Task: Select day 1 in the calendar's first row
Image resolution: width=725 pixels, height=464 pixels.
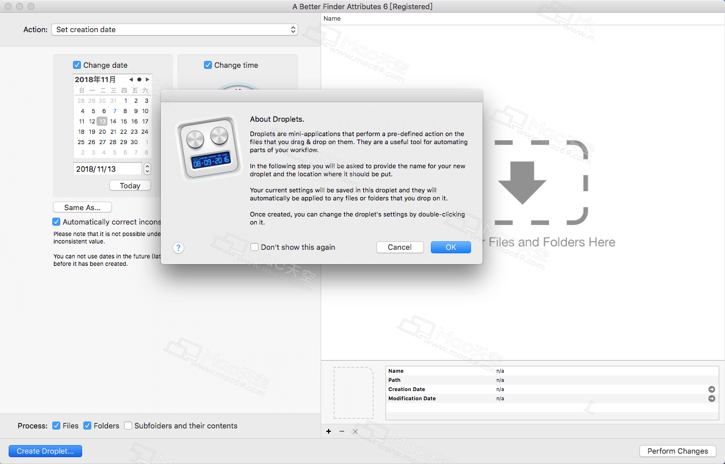Action: click(x=126, y=100)
